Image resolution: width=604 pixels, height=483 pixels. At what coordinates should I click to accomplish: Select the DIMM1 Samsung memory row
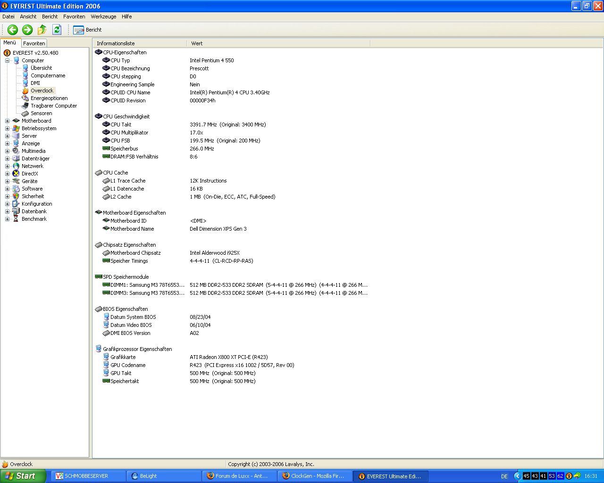click(231, 285)
